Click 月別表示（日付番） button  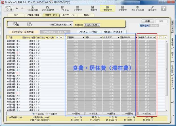(85, 32)
